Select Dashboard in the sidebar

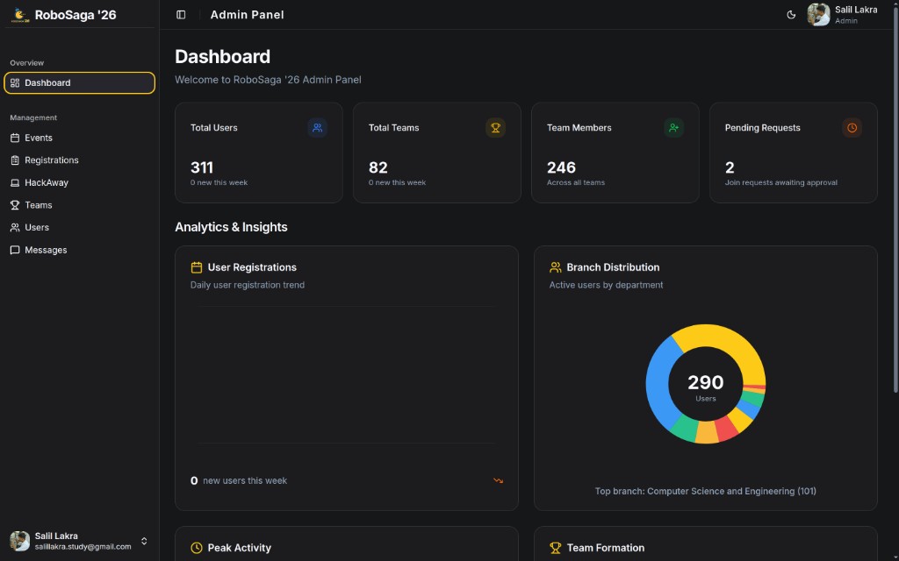click(x=79, y=83)
